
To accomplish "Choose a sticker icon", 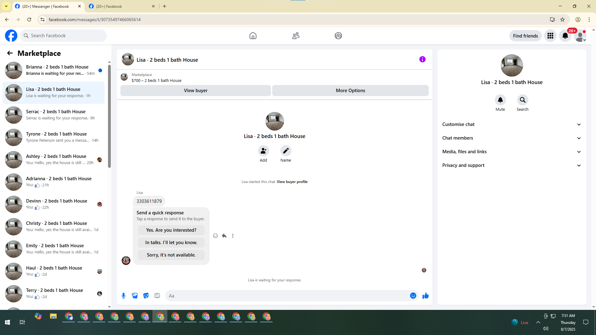I will pyautogui.click(x=146, y=296).
